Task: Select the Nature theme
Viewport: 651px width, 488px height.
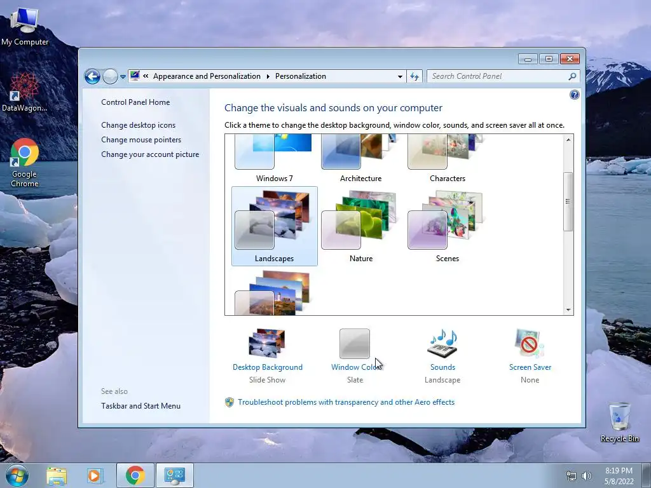Action: tap(361, 226)
